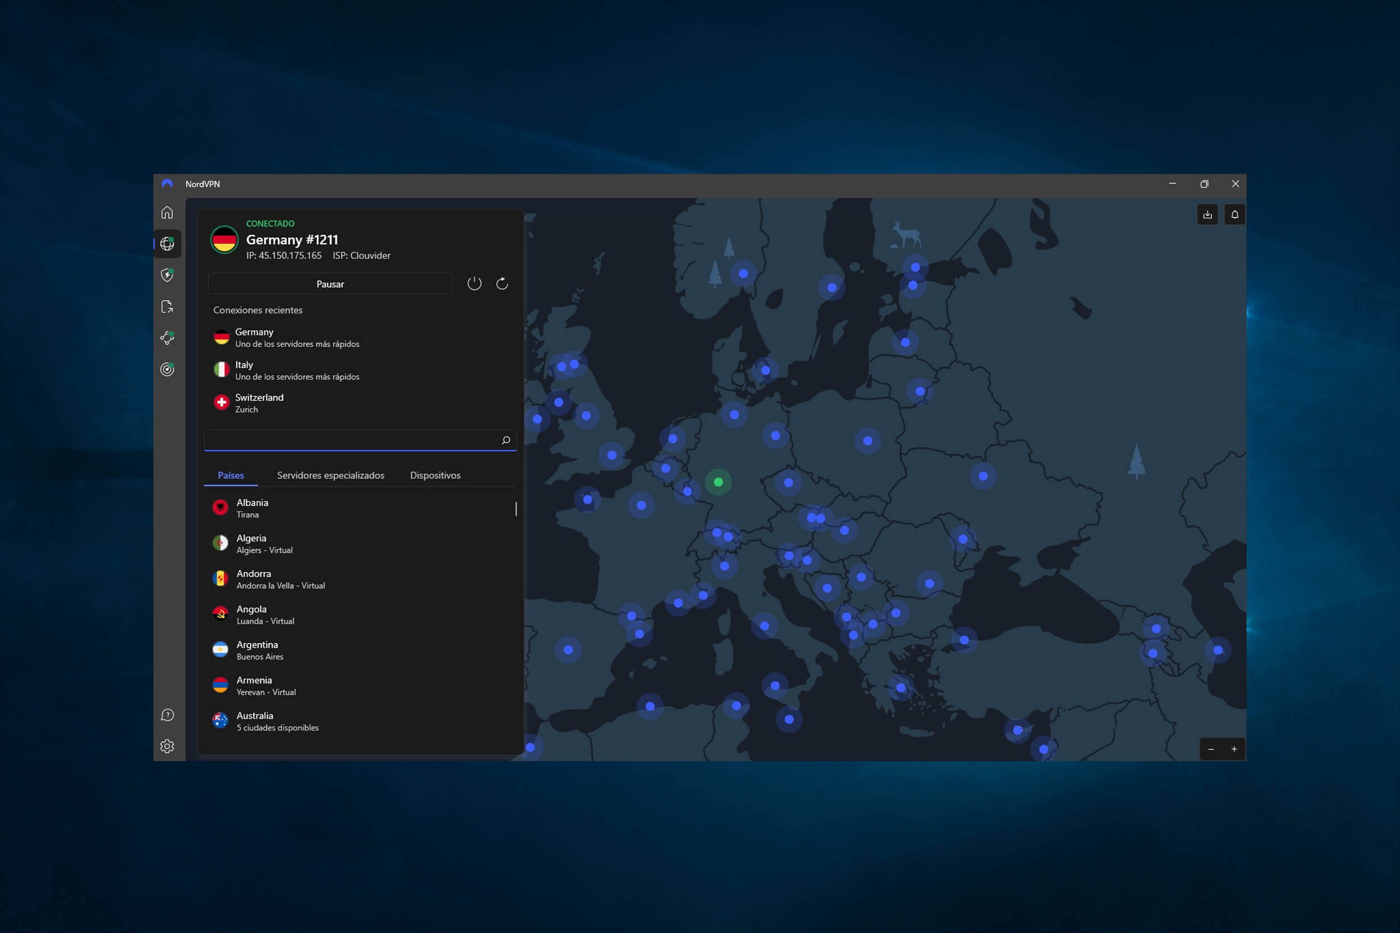Connect to recent Switzerland Zurich
This screenshot has width=1400, height=933.
pyautogui.click(x=360, y=403)
